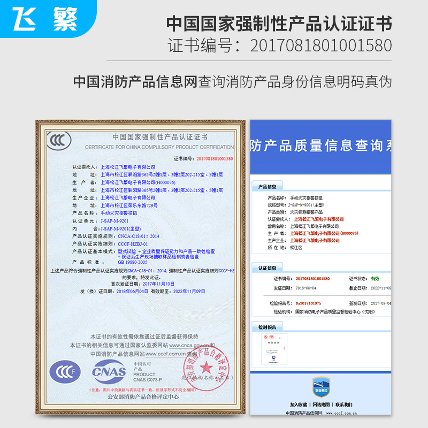Click the www.cnca.gov.cn address on the certificate
428x428 pixels.
[x=189, y=345]
